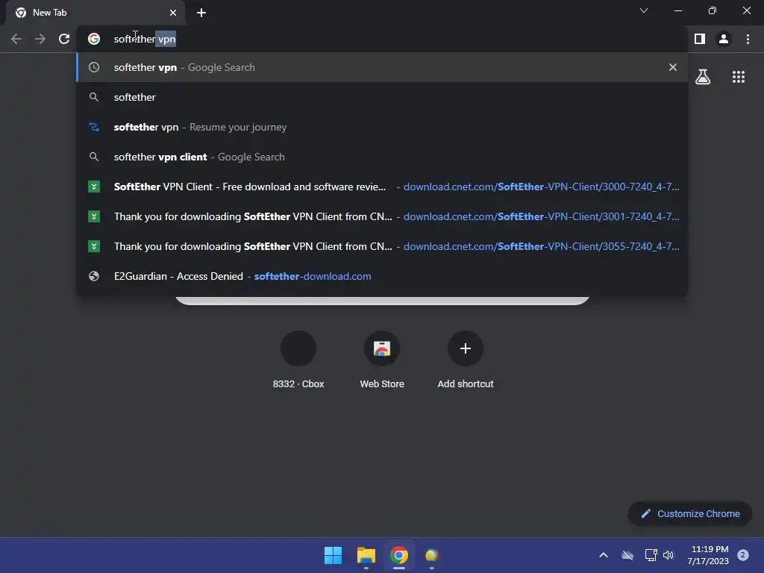Open the profile avatar menu

click(x=724, y=39)
